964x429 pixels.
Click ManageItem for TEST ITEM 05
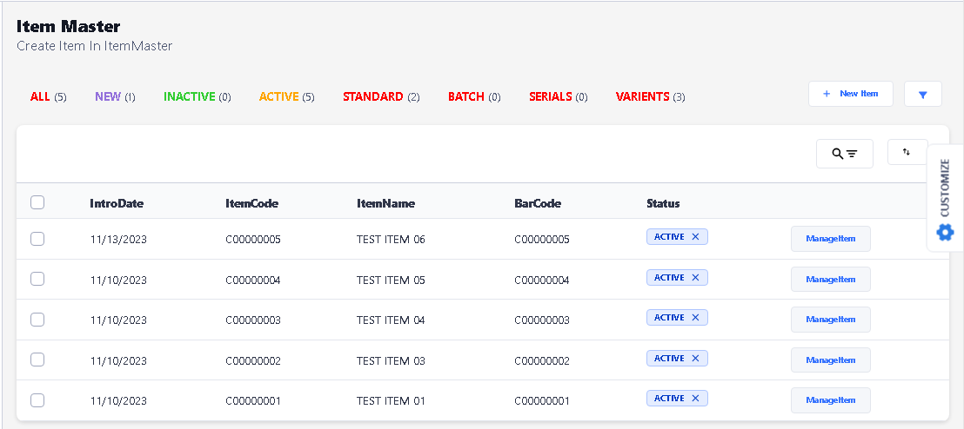(x=830, y=280)
